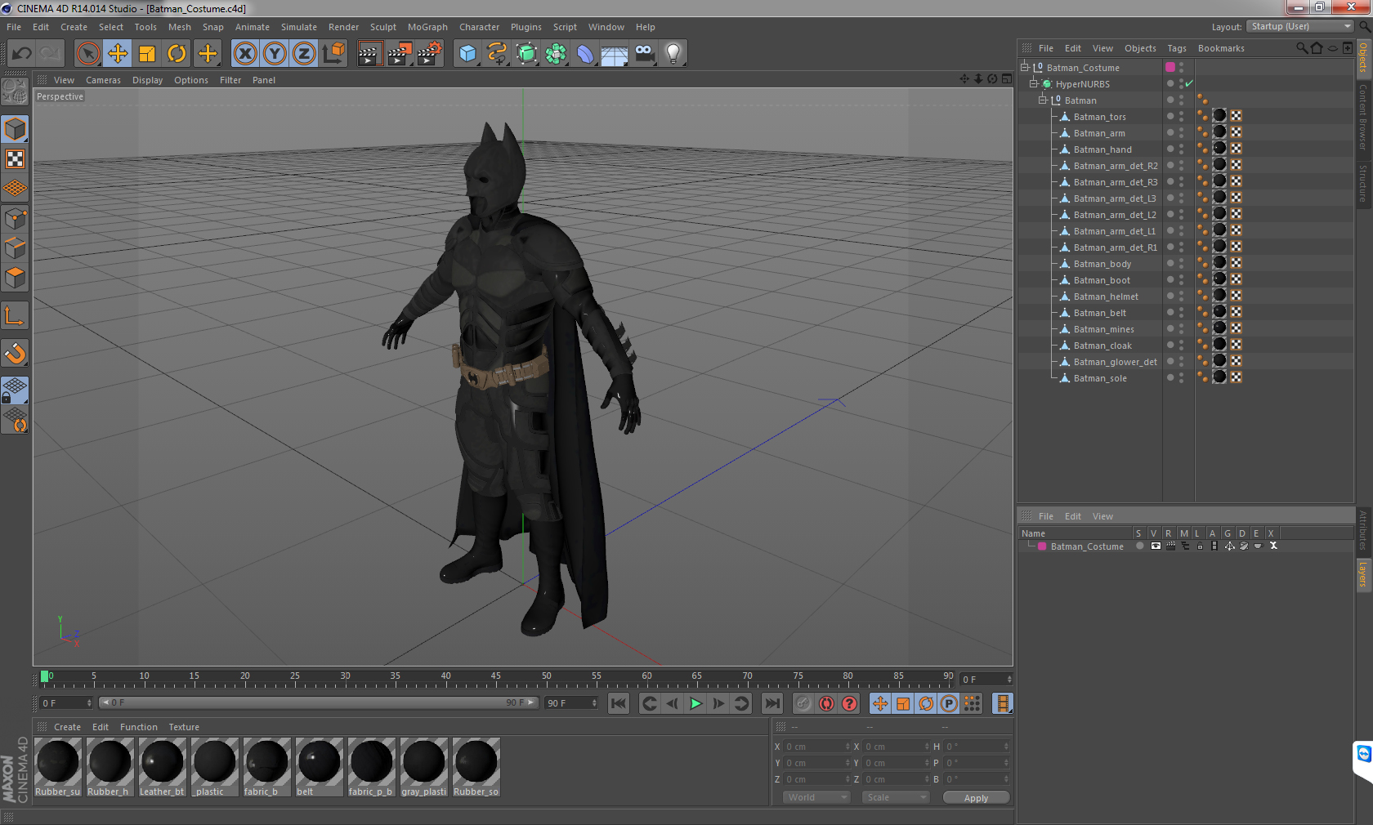The width and height of the screenshot is (1373, 825).
Task: Open the Scale mode dropdown
Action: [x=896, y=797]
